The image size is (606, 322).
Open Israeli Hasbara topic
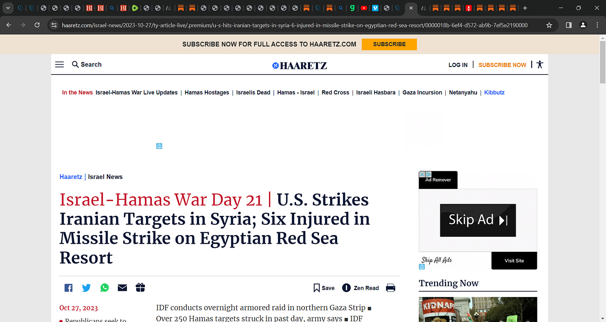(x=376, y=92)
